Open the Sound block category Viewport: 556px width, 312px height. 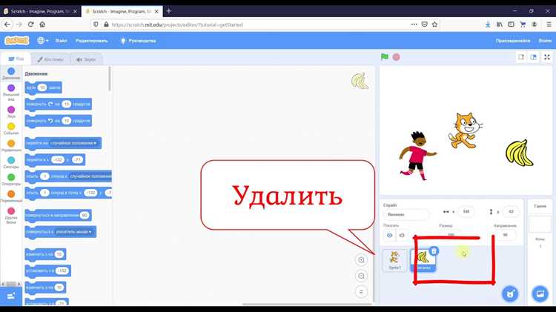coord(11,112)
